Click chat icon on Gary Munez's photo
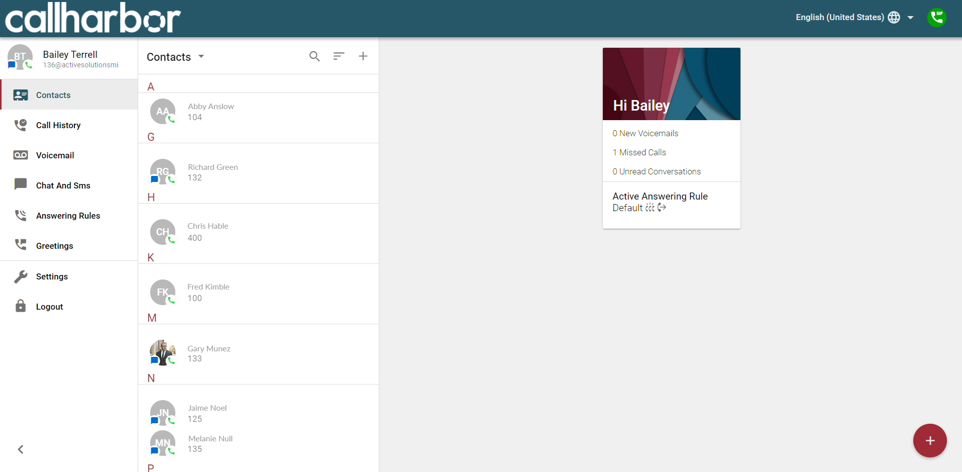 pyautogui.click(x=155, y=360)
